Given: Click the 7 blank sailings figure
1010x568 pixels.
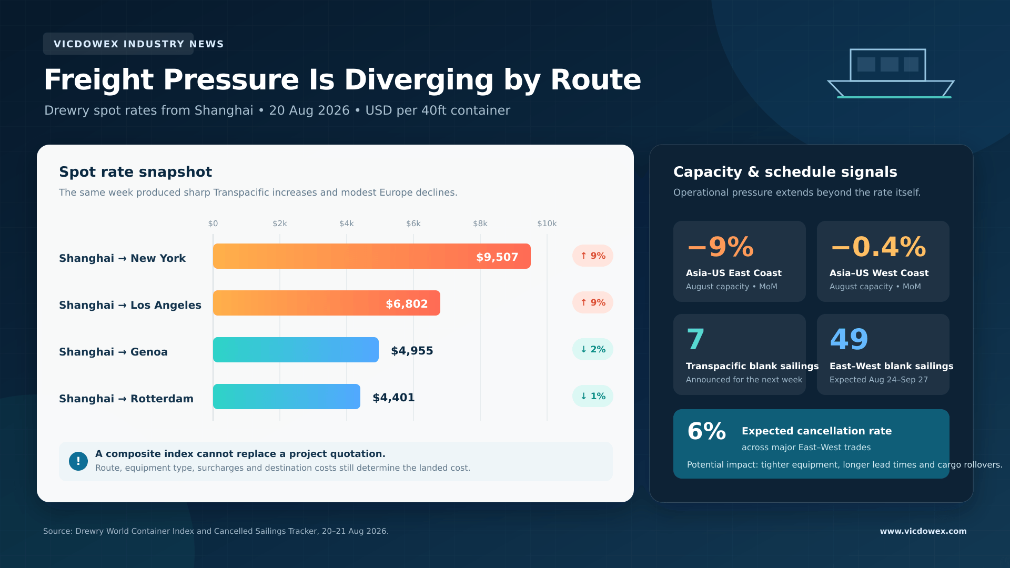Looking at the screenshot, I should point(695,340).
